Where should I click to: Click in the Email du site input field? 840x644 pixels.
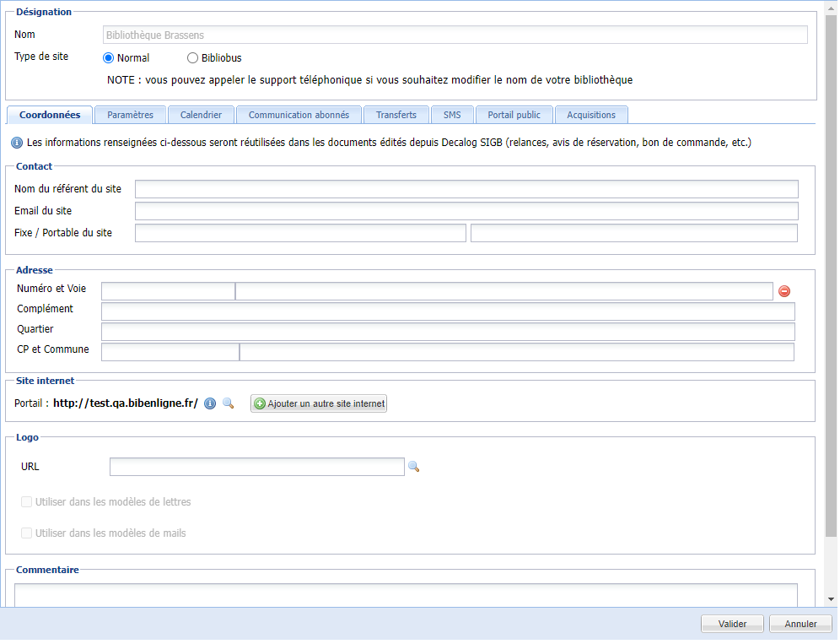[466, 210]
